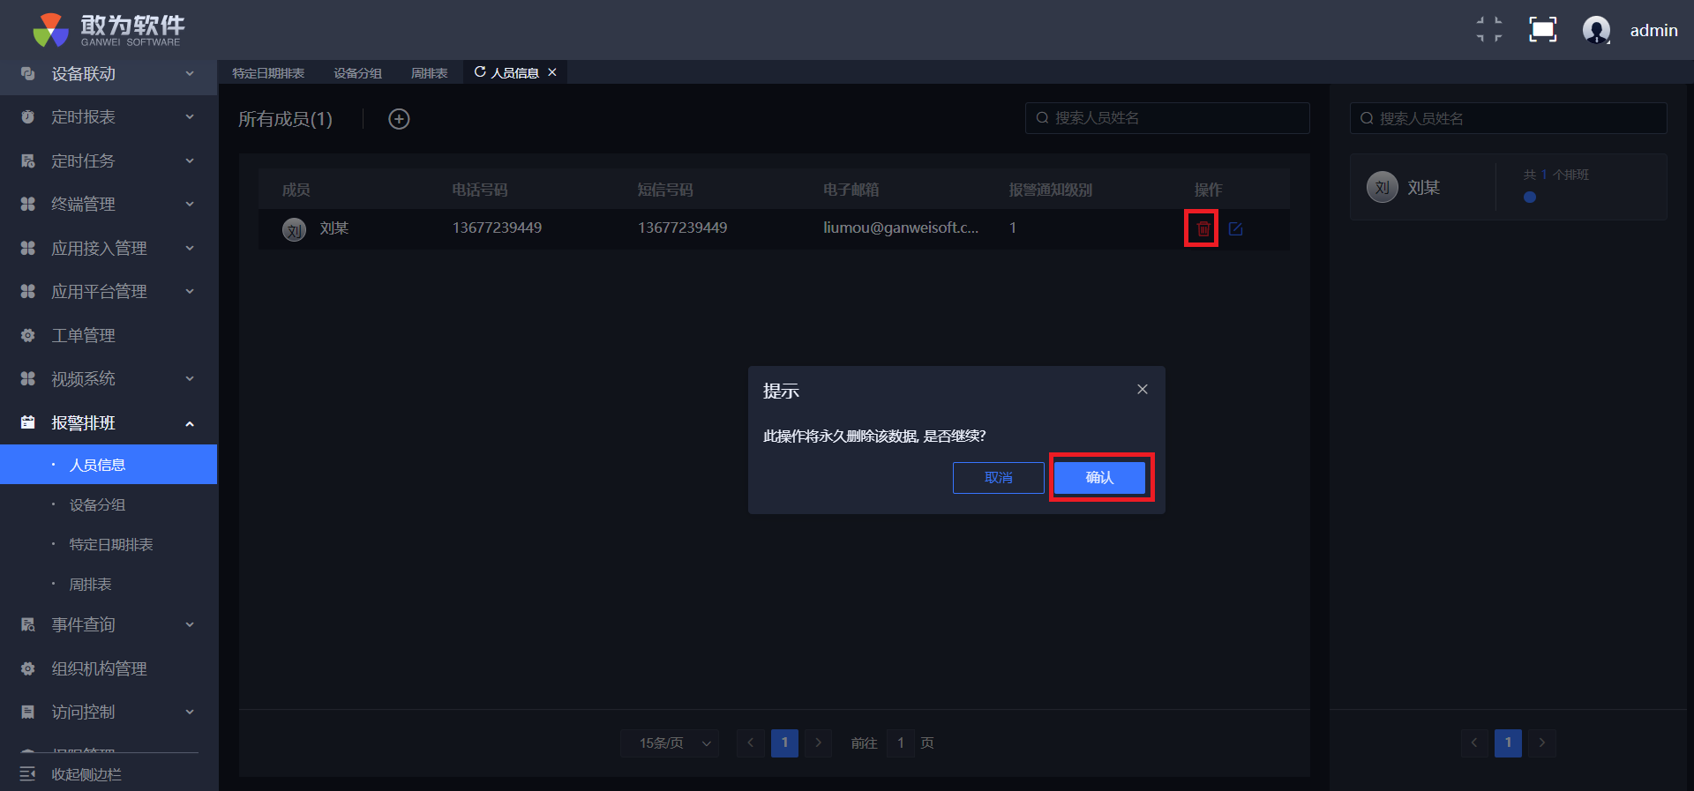Screen dimensions: 1694x791
Task: Open the 15条/页 page size dropdown
Action: (x=669, y=743)
